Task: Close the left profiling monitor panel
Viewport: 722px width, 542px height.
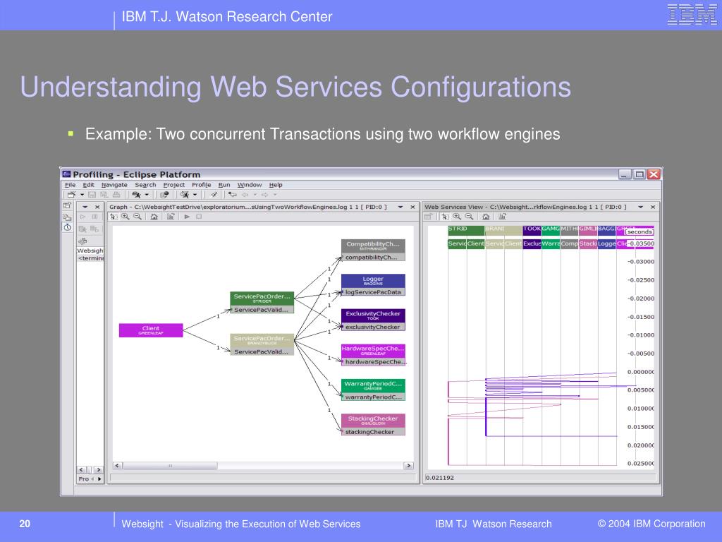Action: tap(97, 207)
